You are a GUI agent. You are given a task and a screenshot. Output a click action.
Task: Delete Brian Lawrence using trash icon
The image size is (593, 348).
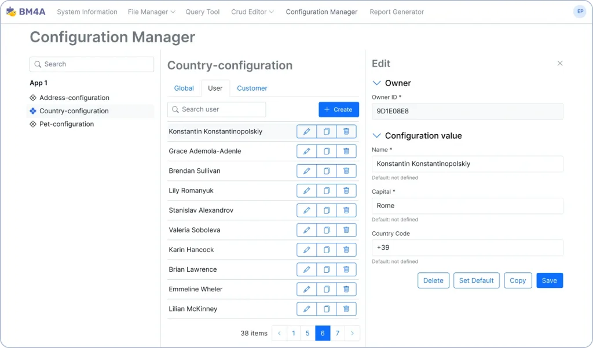(346, 269)
